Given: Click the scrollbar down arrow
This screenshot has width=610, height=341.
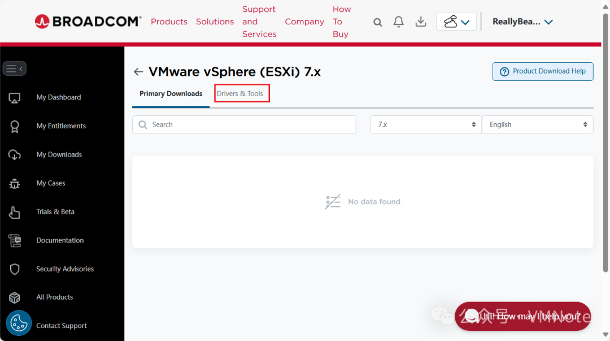Looking at the screenshot, I should tap(605, 335).
